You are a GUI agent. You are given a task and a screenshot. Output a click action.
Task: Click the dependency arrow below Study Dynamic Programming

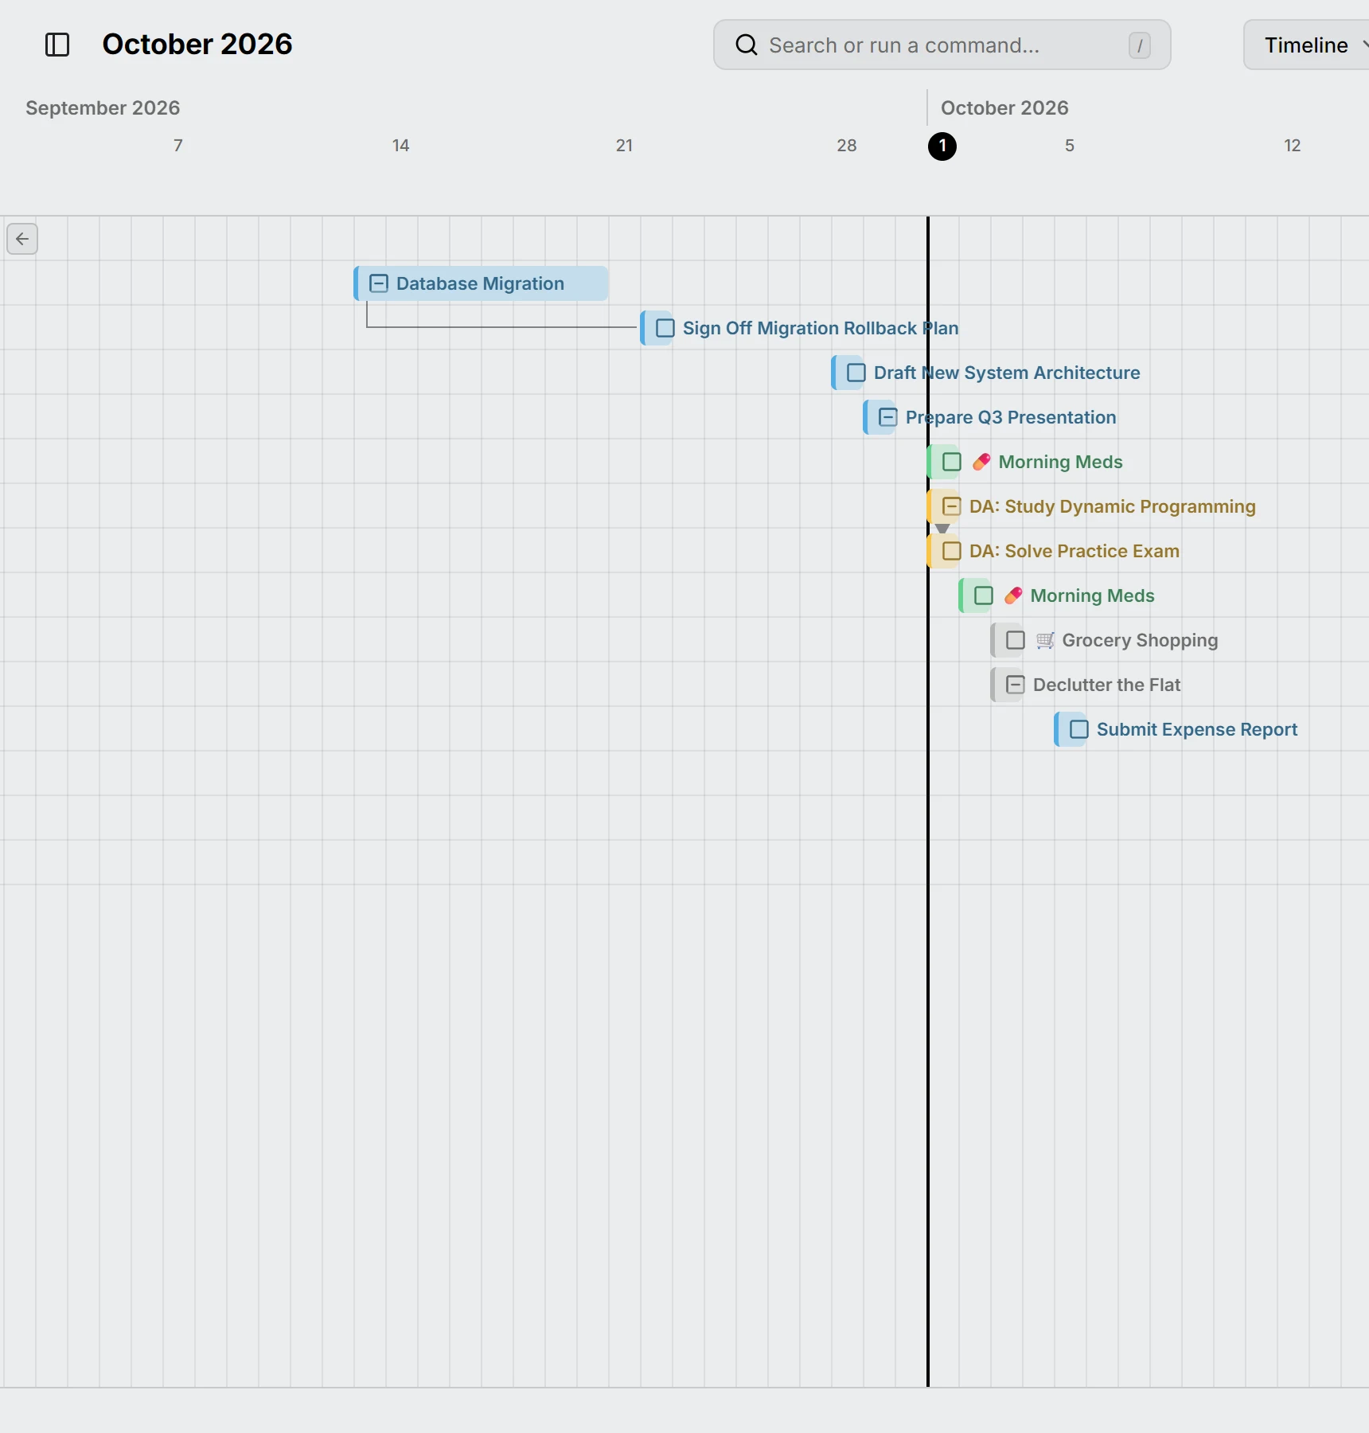(x=942, y=529)
